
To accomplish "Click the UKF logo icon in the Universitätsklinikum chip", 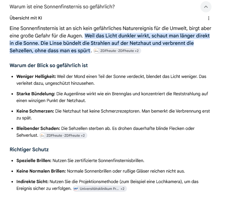I will (76, 189).
